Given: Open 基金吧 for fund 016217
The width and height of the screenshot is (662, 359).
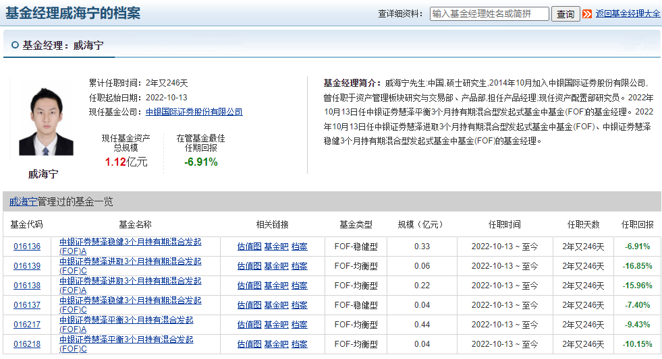Looking at the screenshot, I should coord(276,325).
